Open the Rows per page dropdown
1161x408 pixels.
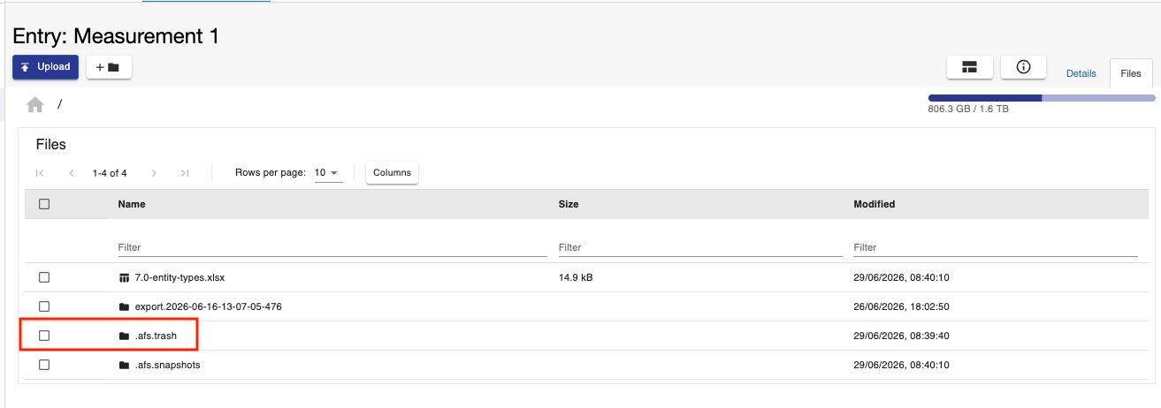pyautogui.click(x=328, y=173)
